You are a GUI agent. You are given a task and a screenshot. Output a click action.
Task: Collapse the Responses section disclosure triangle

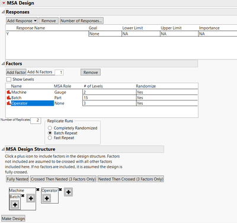point(3,12)
